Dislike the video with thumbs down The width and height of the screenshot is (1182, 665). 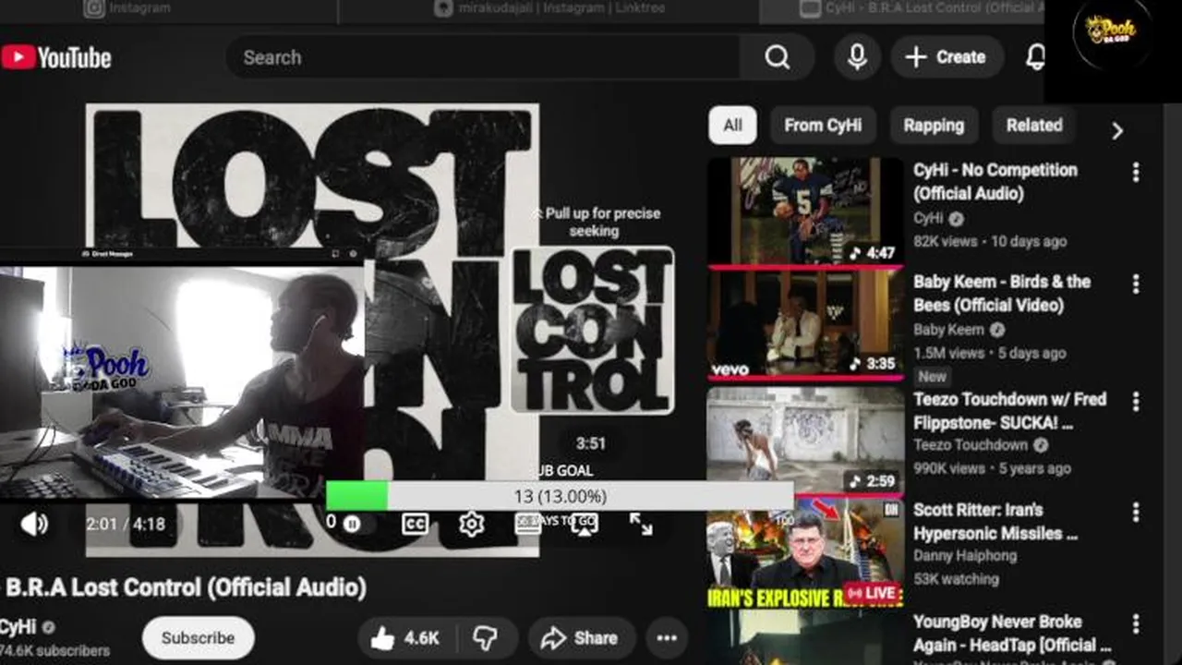(485, 637)
